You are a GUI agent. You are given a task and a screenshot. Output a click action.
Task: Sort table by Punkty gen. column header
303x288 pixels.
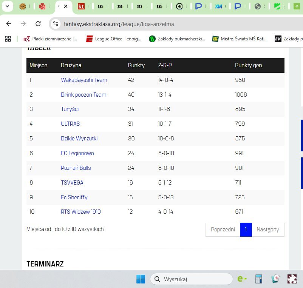249,65
